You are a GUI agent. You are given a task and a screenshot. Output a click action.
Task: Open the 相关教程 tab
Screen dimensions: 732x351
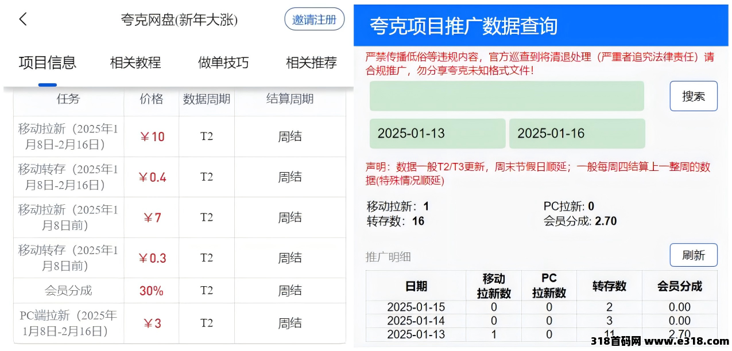(x=135, y=63)
